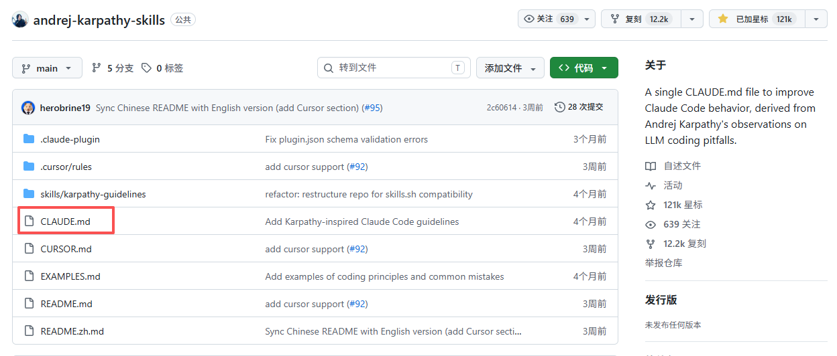Open commit refactor: restructure repo for skills.sh
The width and height of the screenshot is (837, 356).
[369, 194]
